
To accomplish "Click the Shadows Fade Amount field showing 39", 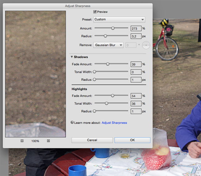I will tap(136, 64).
